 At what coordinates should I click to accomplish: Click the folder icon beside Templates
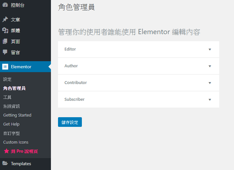[5, 163]
